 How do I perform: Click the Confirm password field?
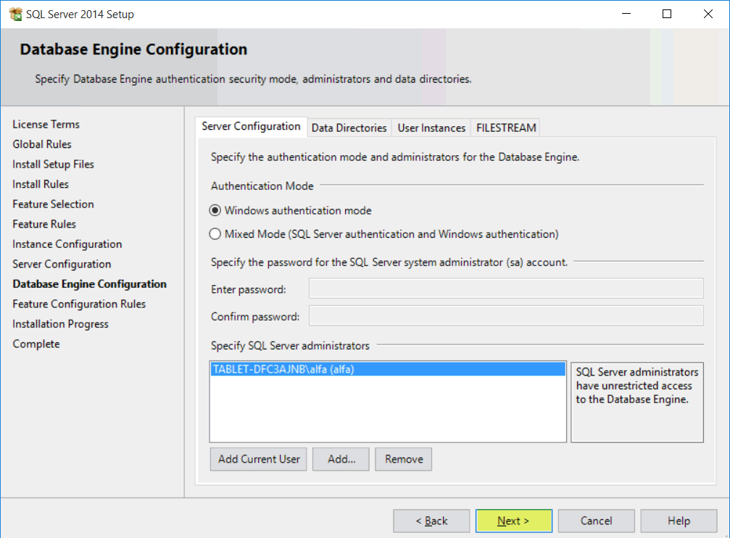tap(506, 316)
